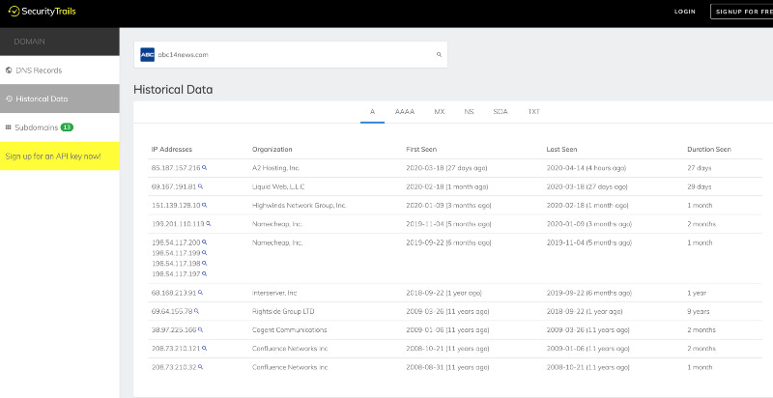Click Highwinds Network Group, Inc. cell
Viewport: 773px width, 398px height.
click(300, 205)
